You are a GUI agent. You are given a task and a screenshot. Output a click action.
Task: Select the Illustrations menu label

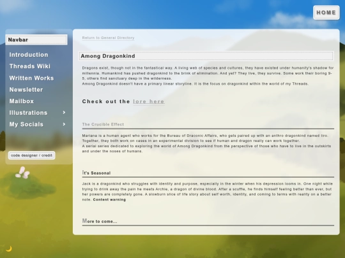[x=28, y=113]
